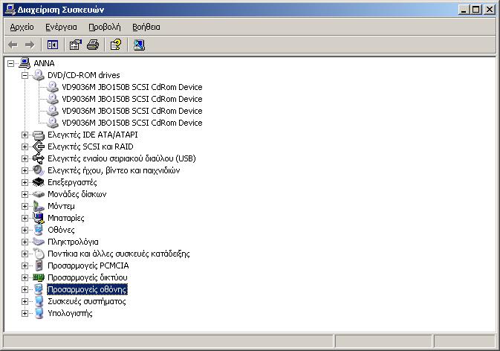Expand the Επεξεργαστές node
This screenshot has height=351, width=500.
25,182
